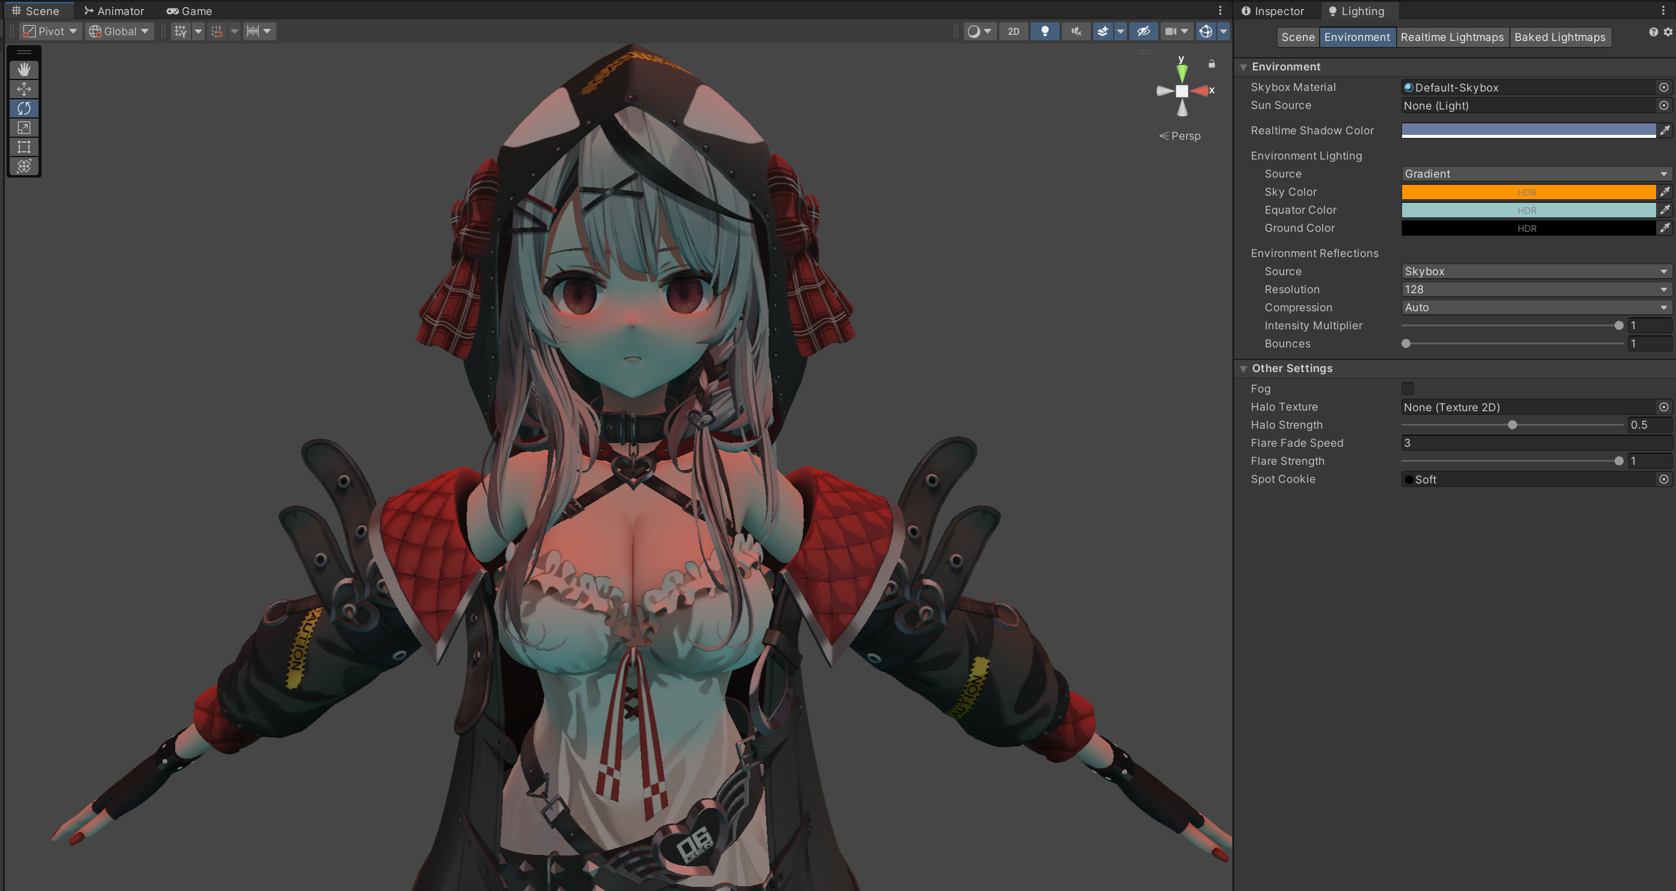Viewport: 1676px width, 891px height.
Task: Click the Sky Color eyedropper icon
Action: 1665,192
